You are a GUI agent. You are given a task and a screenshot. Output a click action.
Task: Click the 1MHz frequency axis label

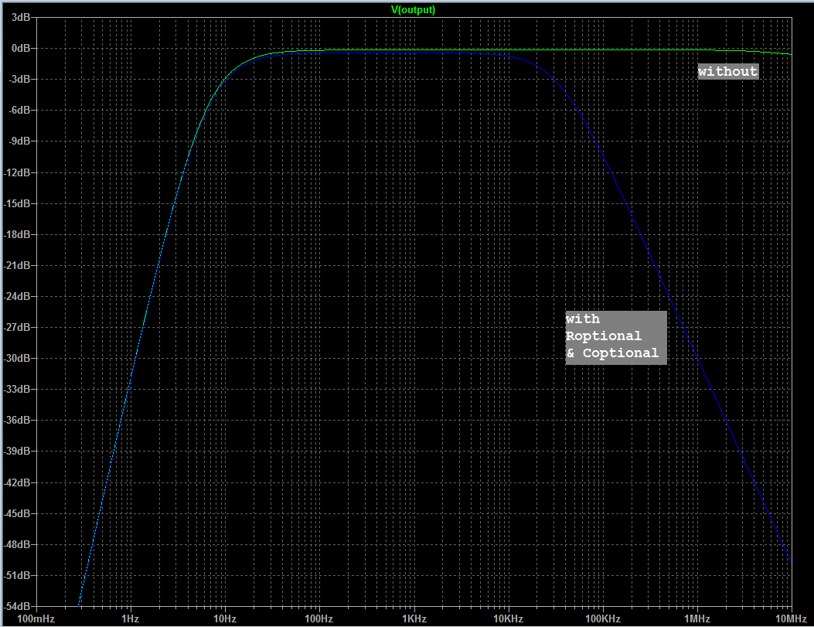(x=697, y=618)
